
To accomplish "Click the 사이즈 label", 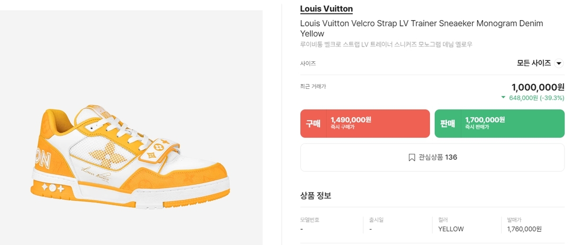I will 308,63.
